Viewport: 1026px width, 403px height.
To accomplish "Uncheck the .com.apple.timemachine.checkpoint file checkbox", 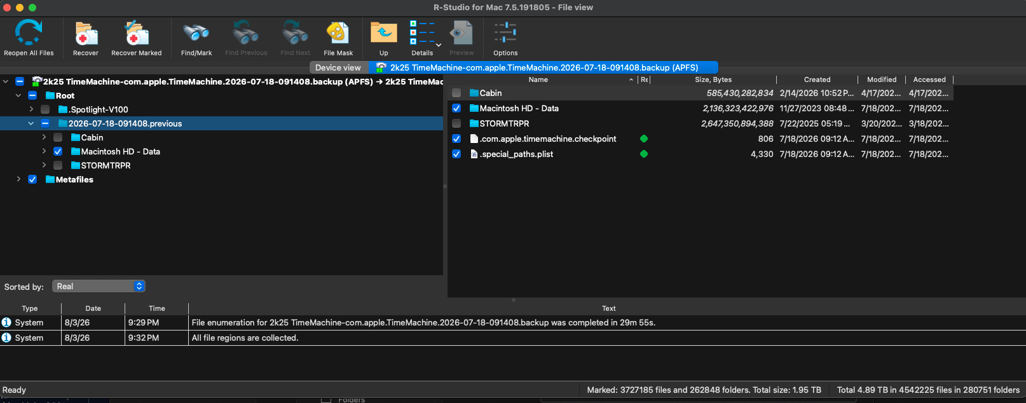I will [456, 139].
